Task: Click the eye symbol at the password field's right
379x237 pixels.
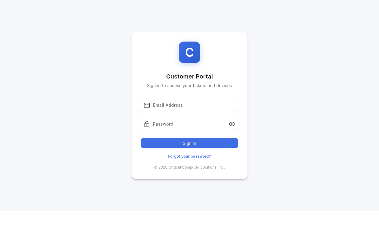Action: 232,124
